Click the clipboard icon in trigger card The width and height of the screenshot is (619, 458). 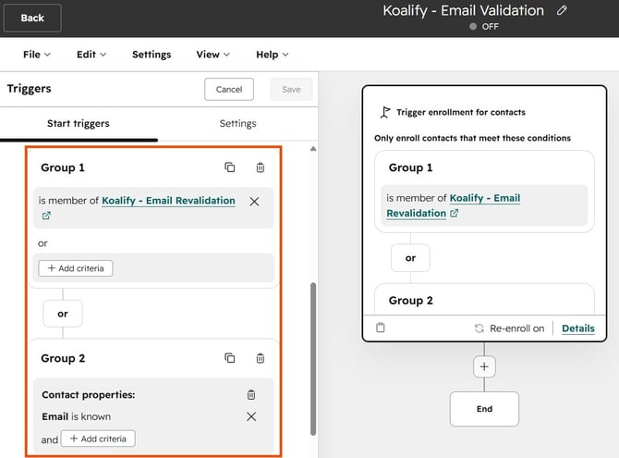(380, 328)
